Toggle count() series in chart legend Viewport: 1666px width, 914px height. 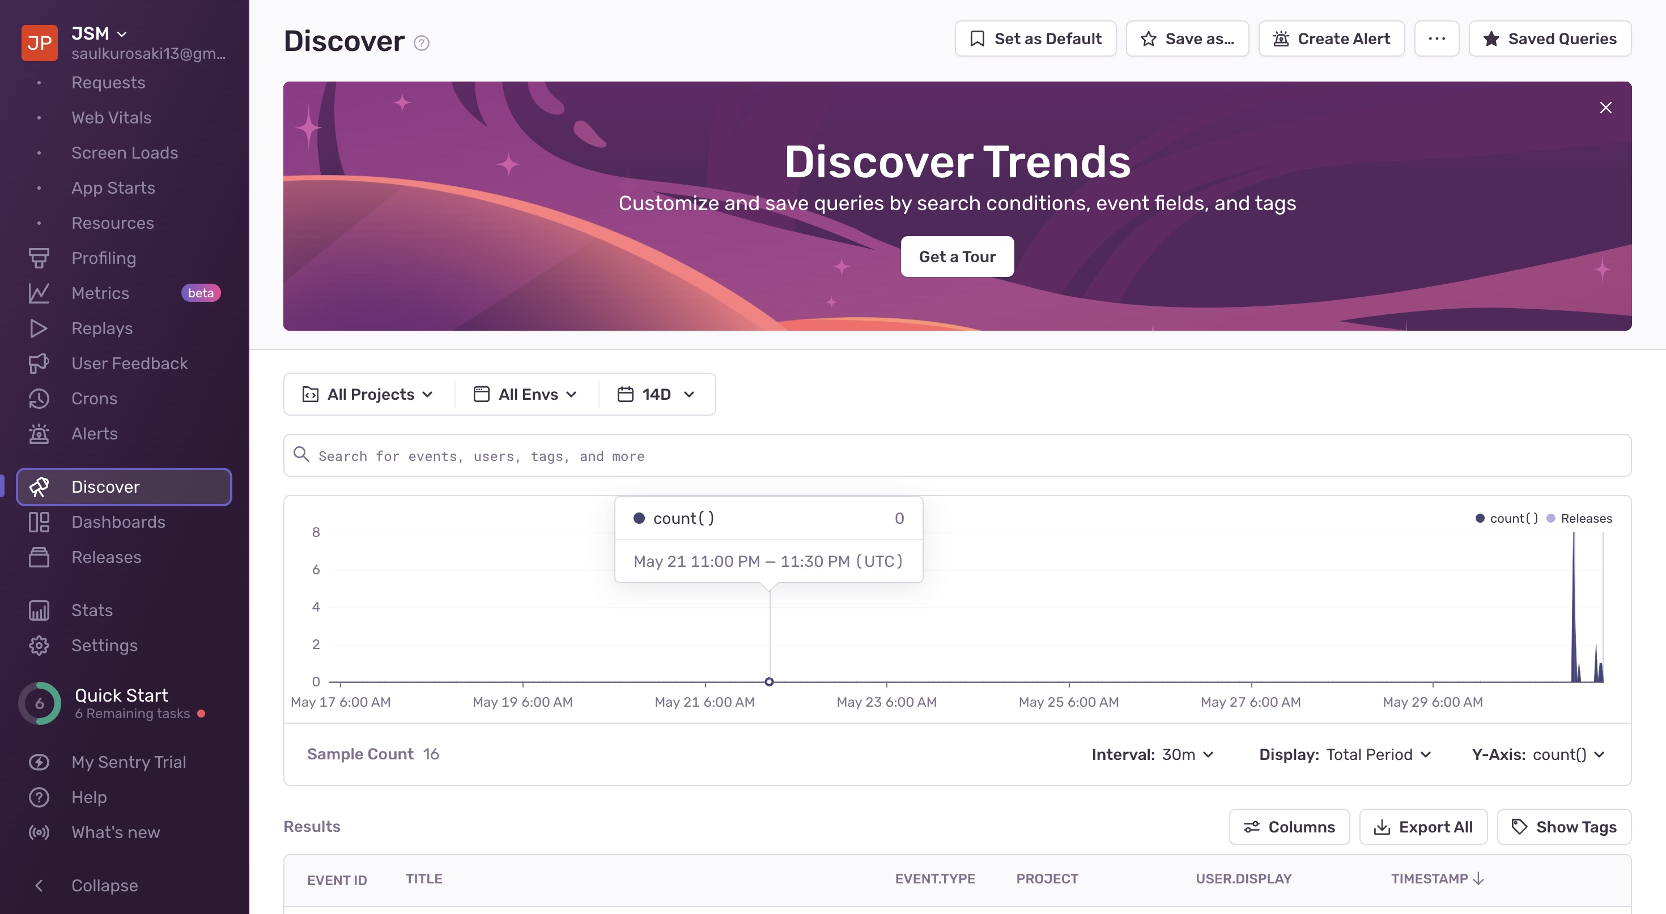pos(1506,518)
